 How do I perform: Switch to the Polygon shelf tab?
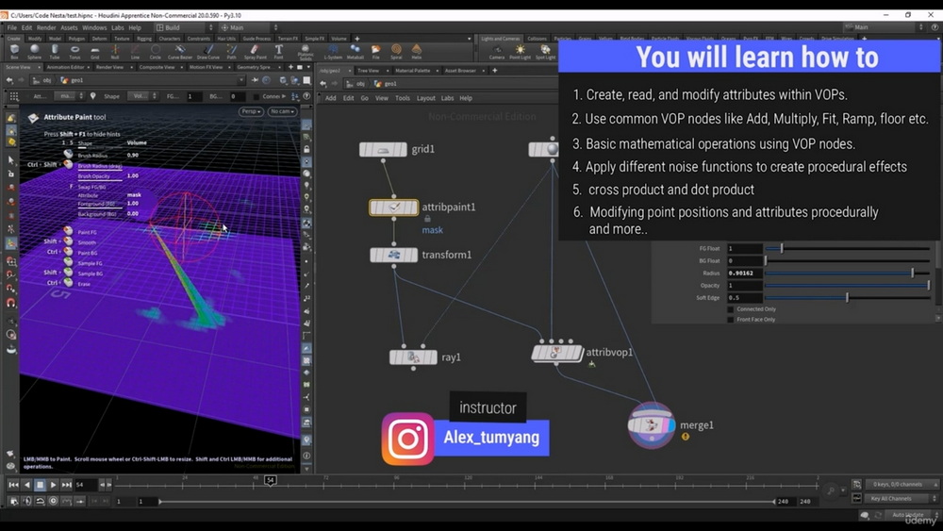click(x=76, y=39)
